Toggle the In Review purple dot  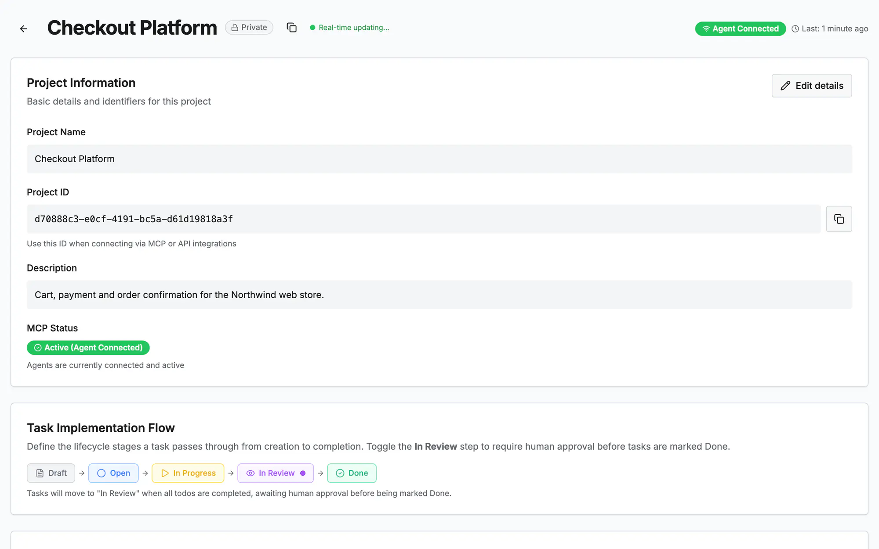(303, 473)
